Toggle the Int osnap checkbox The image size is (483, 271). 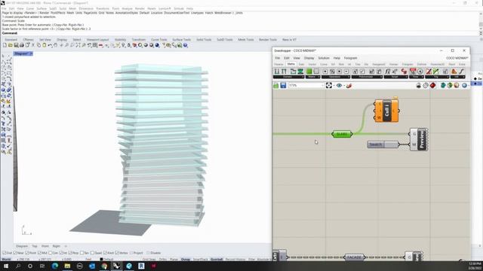[x=61, y=253]
